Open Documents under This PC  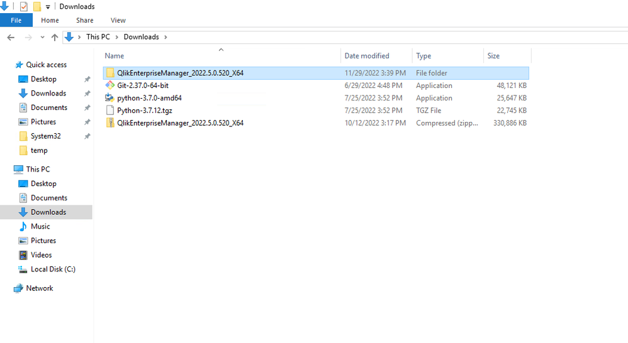pyautogui.click(x=49, y=198)
